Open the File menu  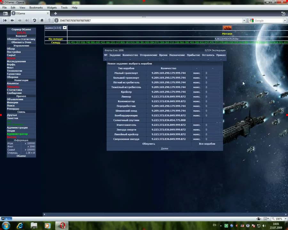pos(4,8)
